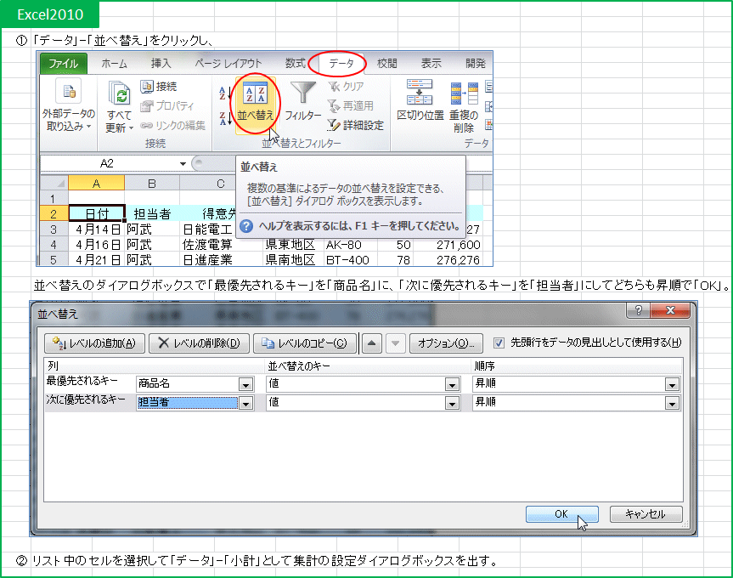Open 最優先されるキー column dropdown 商品名
The width and height of the screenshot is (733, 578).
pyautogui.click(x=246, y=384)
